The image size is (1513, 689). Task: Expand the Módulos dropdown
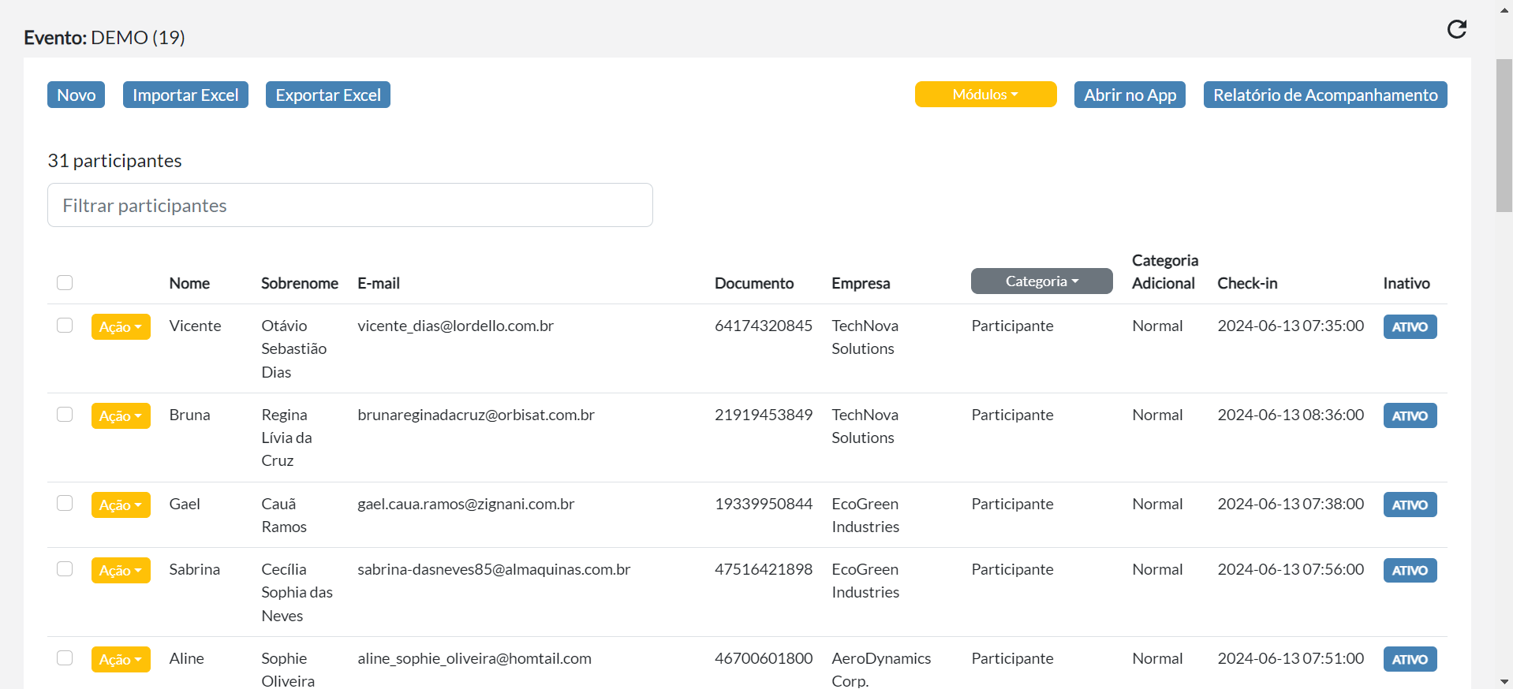pyautogui.click(x=985, y=94)
